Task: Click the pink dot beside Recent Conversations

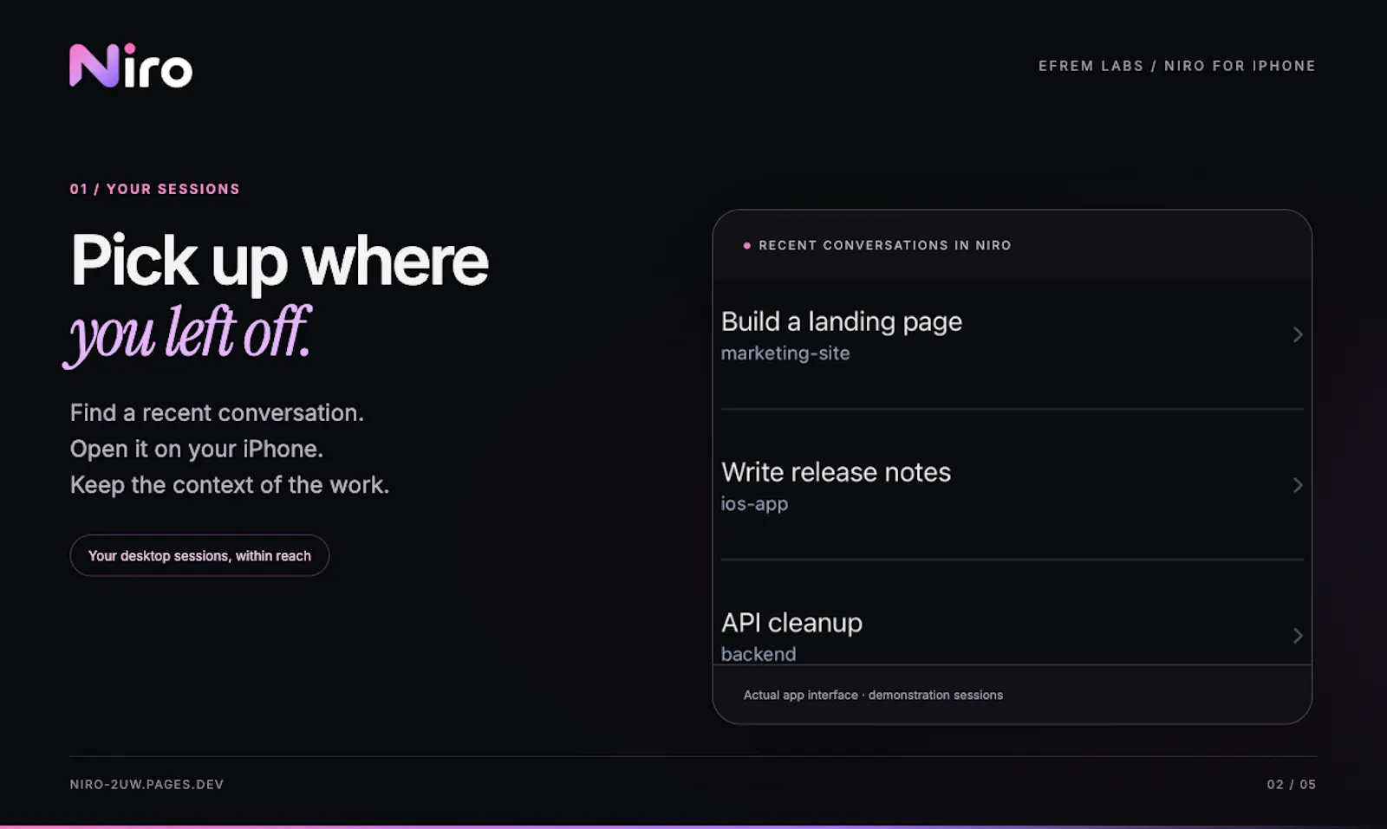Action: click(x=747, y=246)
